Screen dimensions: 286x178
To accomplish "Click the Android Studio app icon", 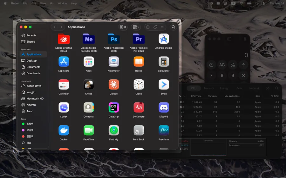I will pyautogui.click(x=164, y=39).
